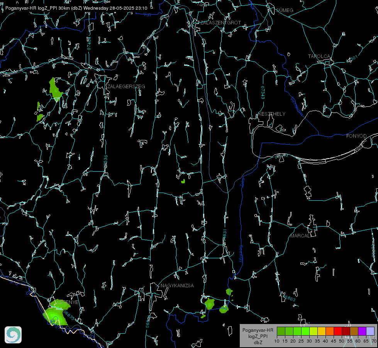Viewport: 378px width, 348px height.
Task: Click the road number 07343 label
Action: (263, 92)
